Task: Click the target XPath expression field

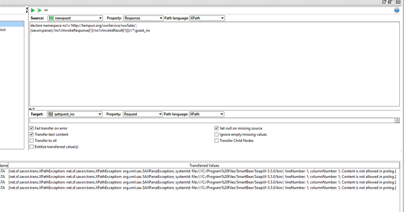Action: [x=211, y=121]
